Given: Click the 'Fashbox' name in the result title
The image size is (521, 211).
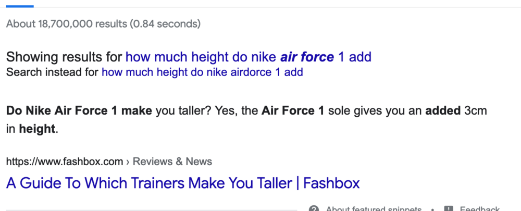Looking at the screenshot, I should [x=331, y=183].
